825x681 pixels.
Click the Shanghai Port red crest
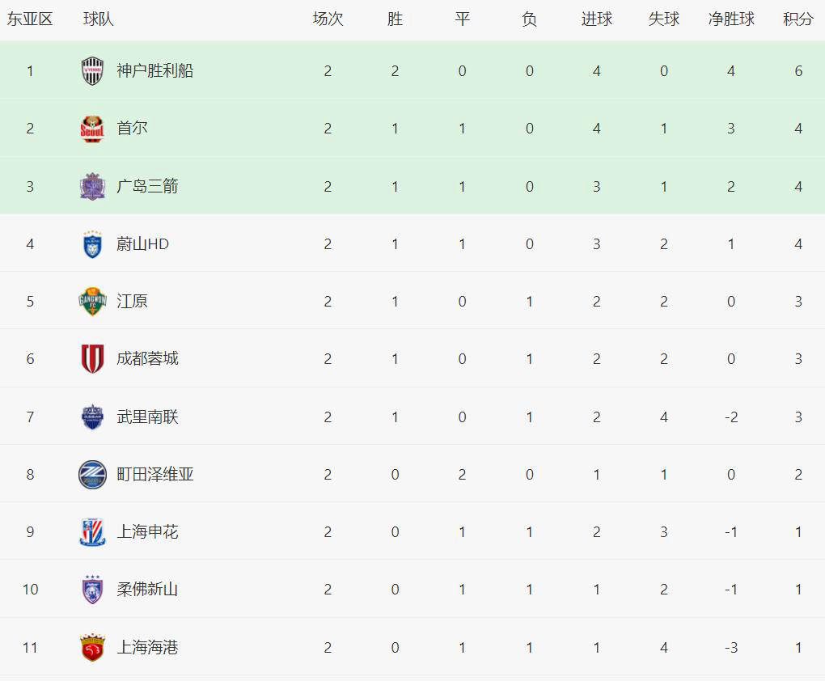click(x=92, y=647)
